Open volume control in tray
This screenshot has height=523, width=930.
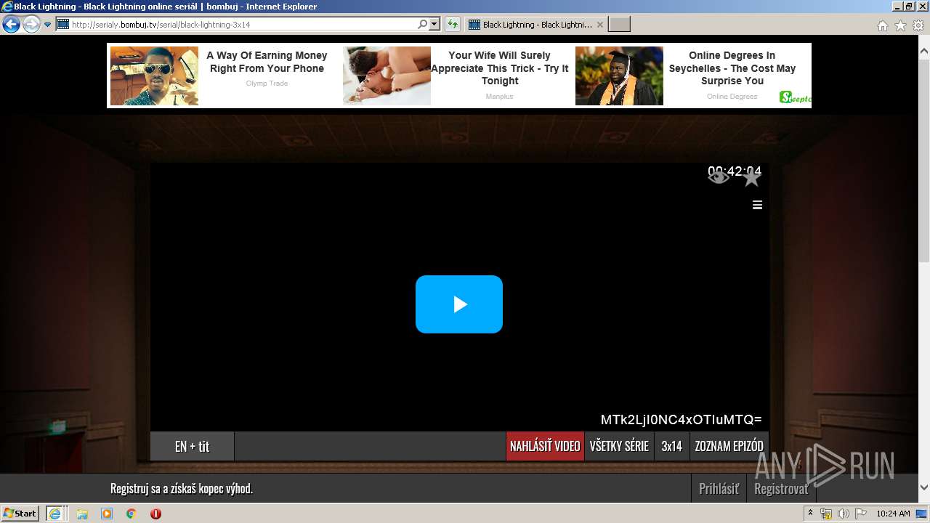(x=843, y=514)
